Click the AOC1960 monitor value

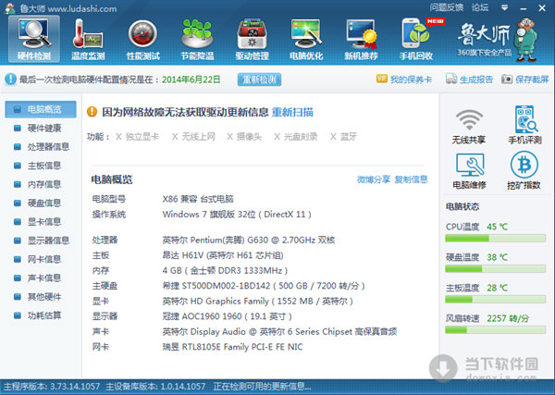click(228, 316)
